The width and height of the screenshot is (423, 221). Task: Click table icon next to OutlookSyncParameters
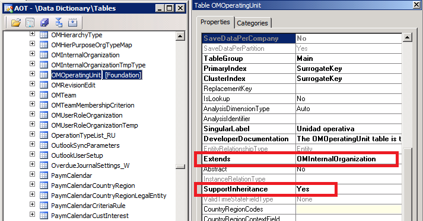tap(44, 145)
